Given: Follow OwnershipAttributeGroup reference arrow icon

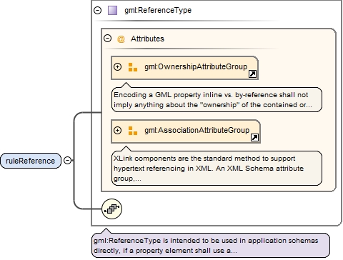Looking at the screenshot, I should point(252,74).
